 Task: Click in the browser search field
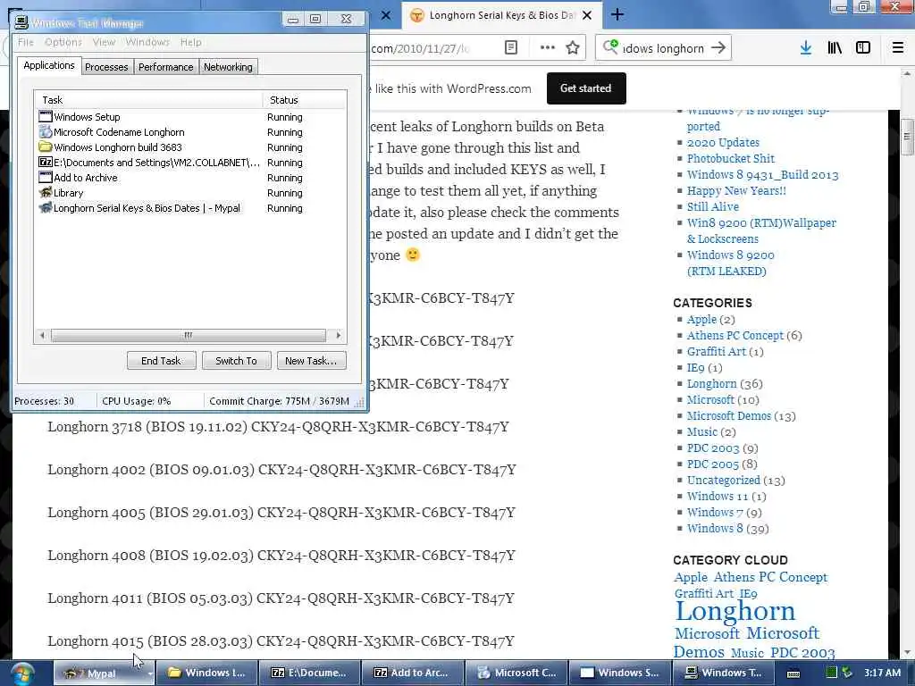(x=663, y=48)
